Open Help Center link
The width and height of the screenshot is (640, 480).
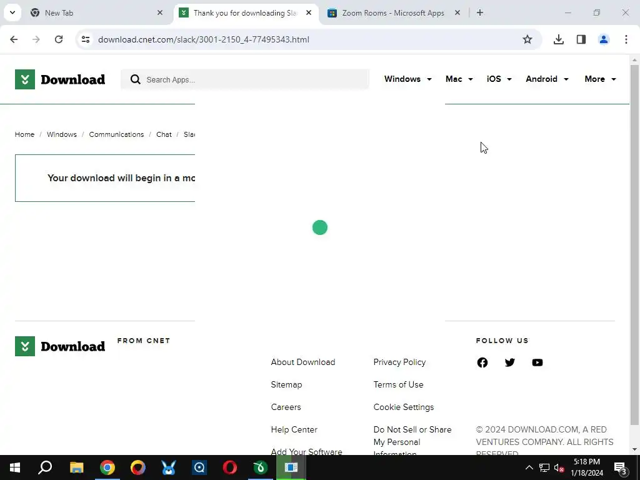click(294, 429)
